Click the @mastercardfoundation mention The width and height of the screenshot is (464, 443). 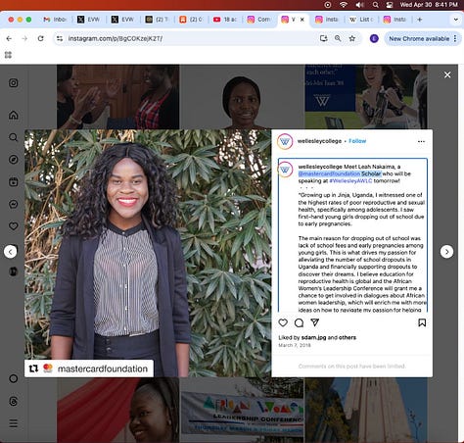tap(329, 173)
